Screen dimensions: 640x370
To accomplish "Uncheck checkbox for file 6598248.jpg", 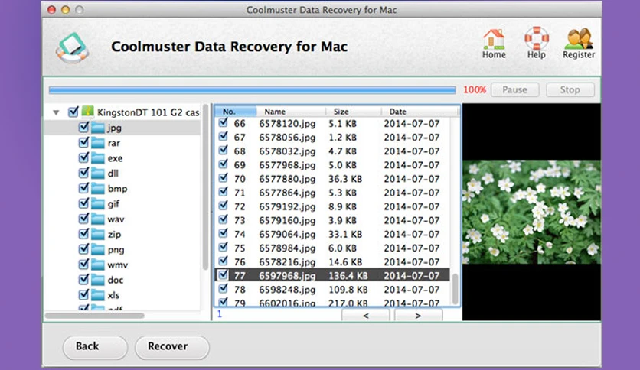I will tap(224, 289).
